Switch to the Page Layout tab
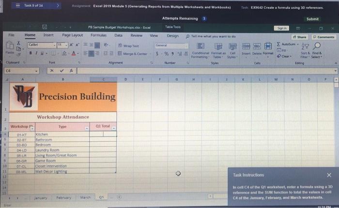Screen dimensions: 339x208 coord(72,35)
